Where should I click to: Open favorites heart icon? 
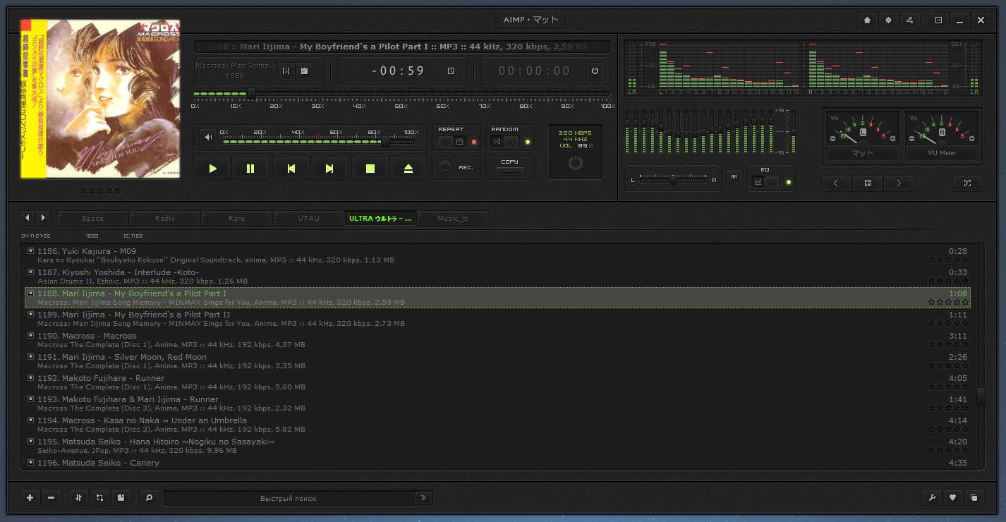click(x=952, y=497)
